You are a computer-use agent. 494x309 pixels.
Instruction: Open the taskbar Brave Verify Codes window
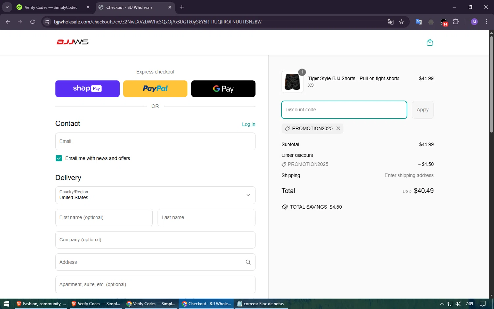point(96,304)
